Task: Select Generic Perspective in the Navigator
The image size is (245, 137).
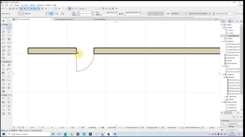Action: (x=233, y=69)
